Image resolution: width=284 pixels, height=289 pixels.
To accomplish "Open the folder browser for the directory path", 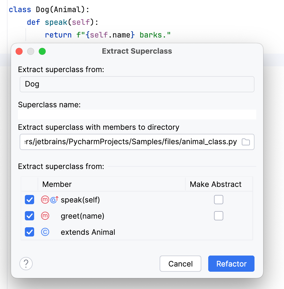I will pyautogui.click(x=246, y=142).
